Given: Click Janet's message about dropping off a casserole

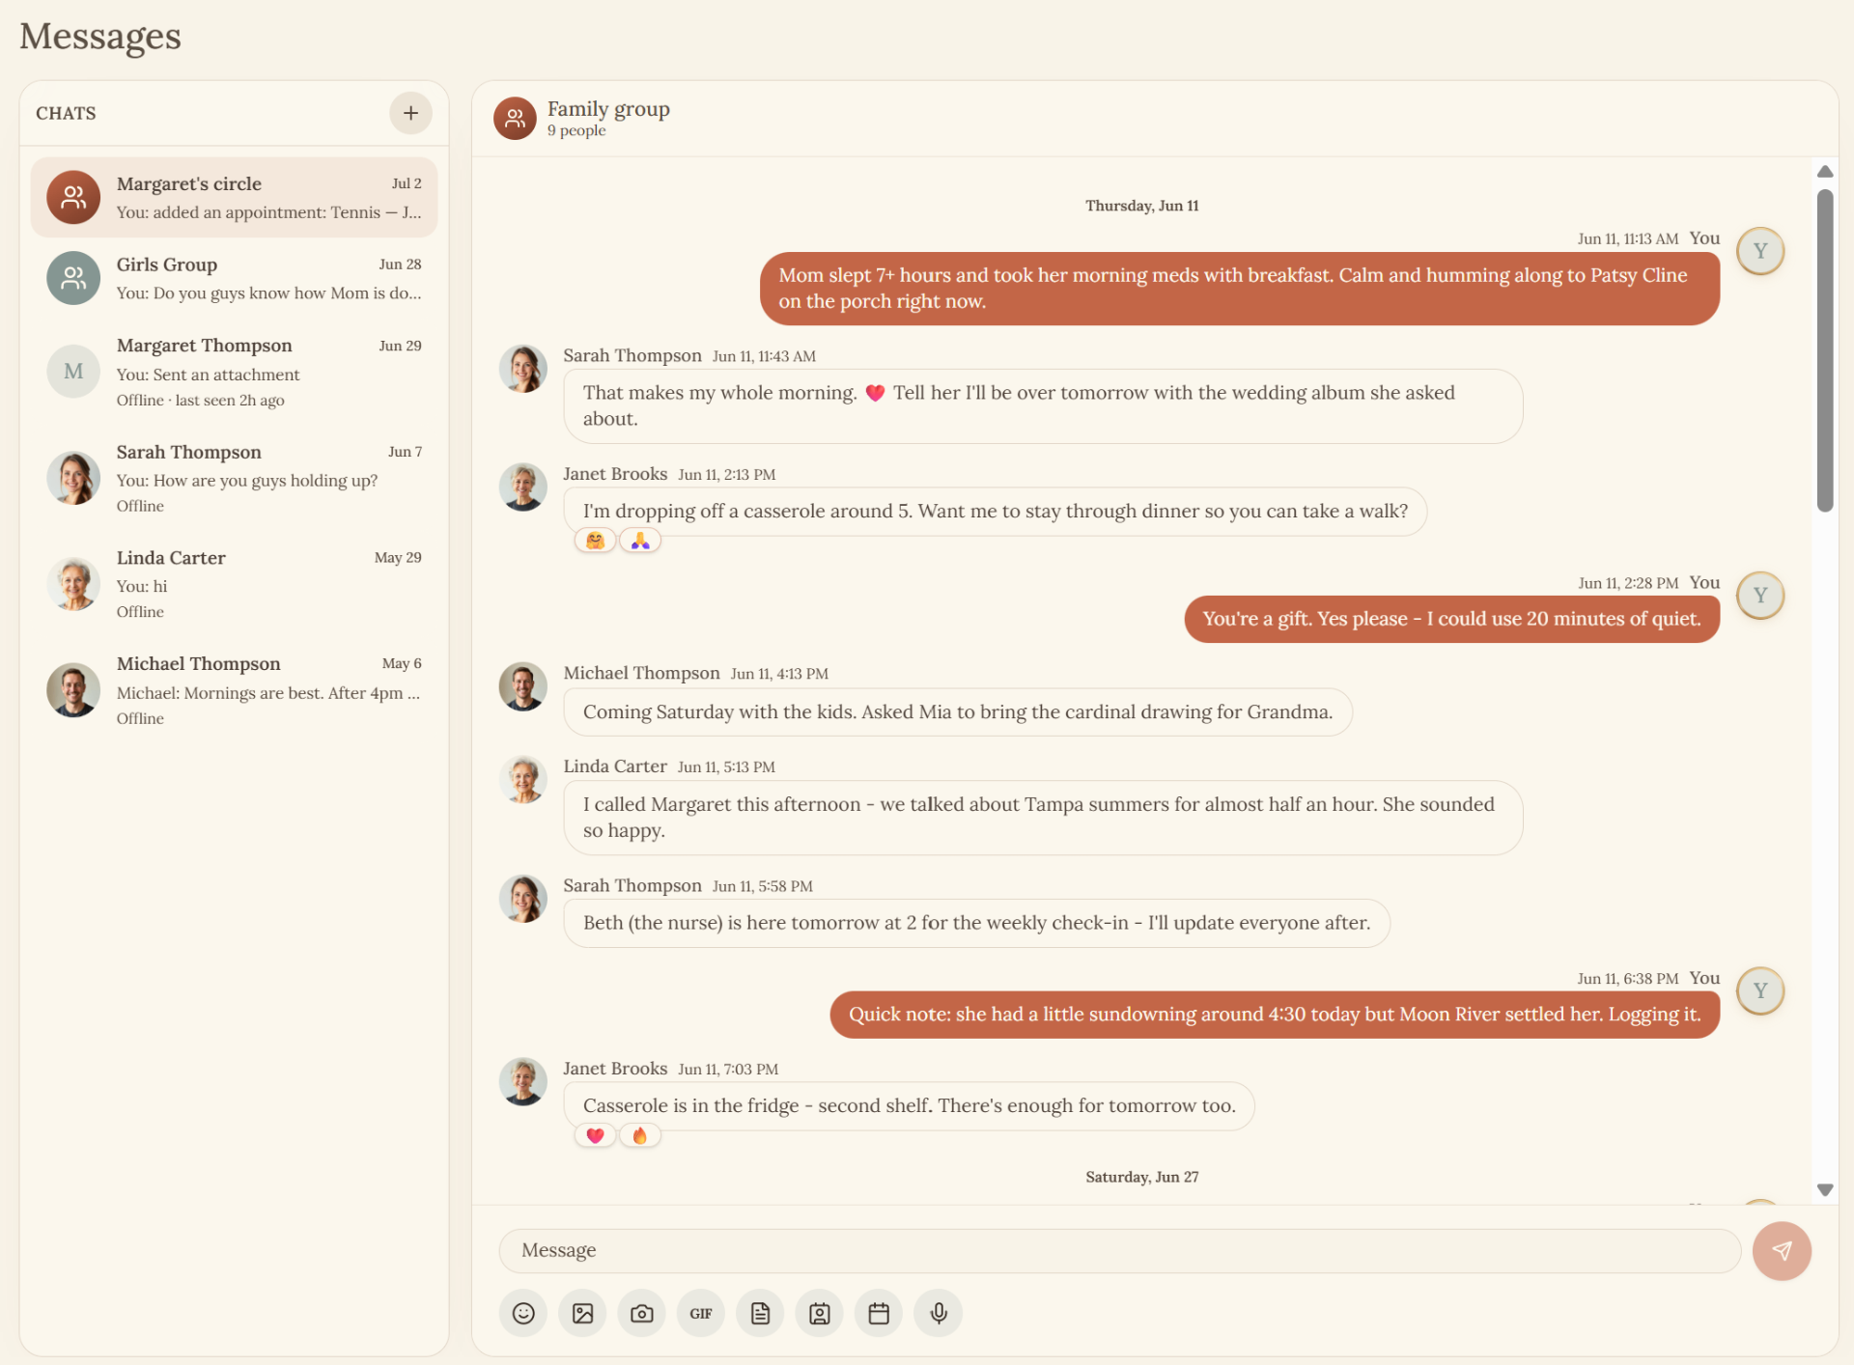Looking at the screenshot, I should pos(995,512).
